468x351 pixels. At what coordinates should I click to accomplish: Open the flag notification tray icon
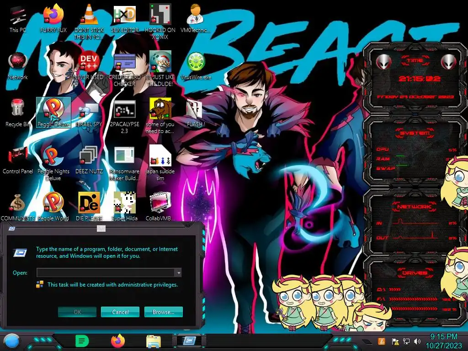[395, 341]
